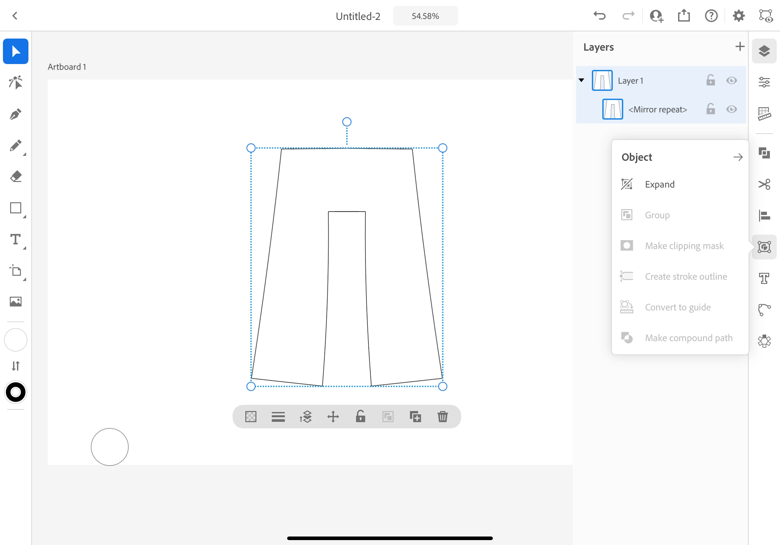
Task: Lock the Mirror repeat object
Action: tap(710, 109)
